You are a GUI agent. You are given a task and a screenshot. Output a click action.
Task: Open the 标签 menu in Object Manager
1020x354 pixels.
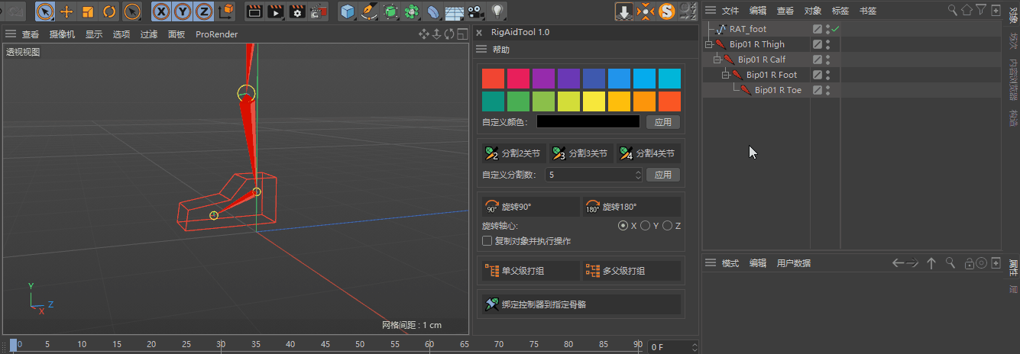click(x=840, y=11)
